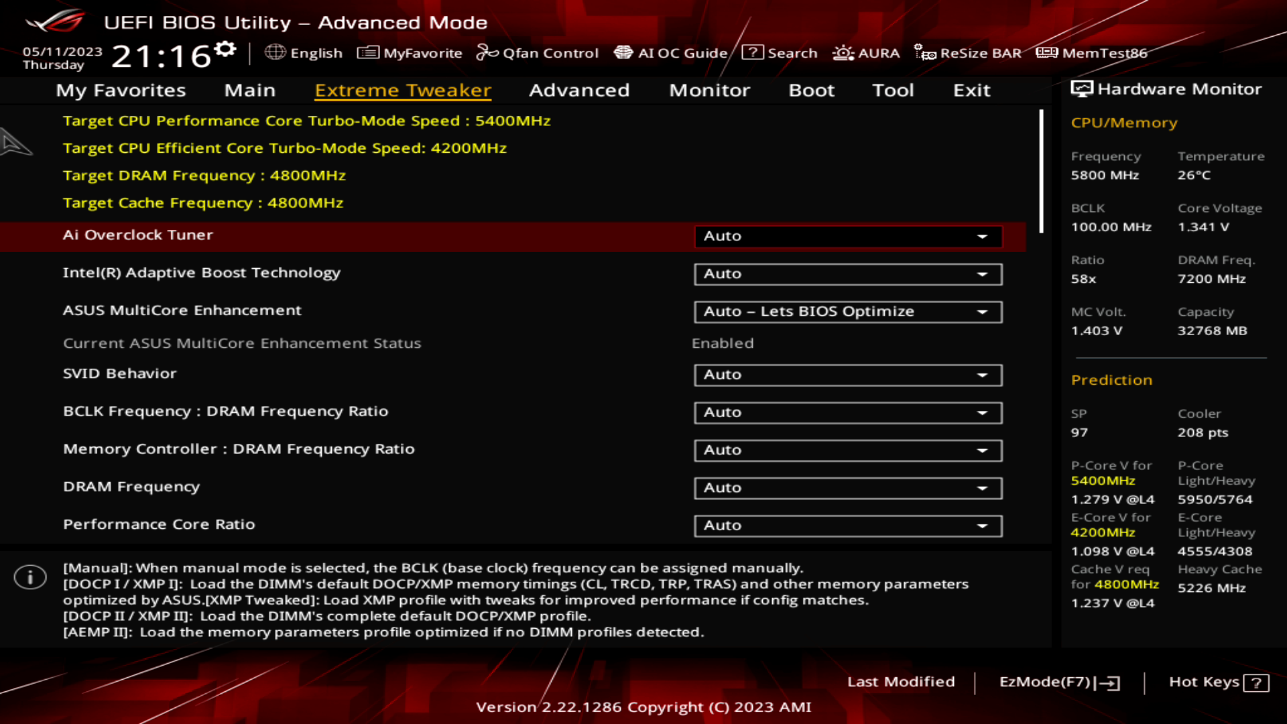Open Intel Adaptive Boost Technology dropdown

click(x=848, y=274)
